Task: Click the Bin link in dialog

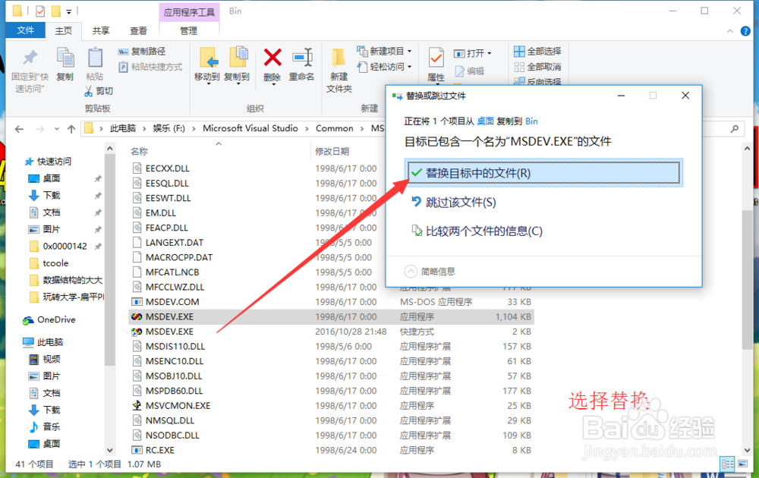Action: point(531,121)
